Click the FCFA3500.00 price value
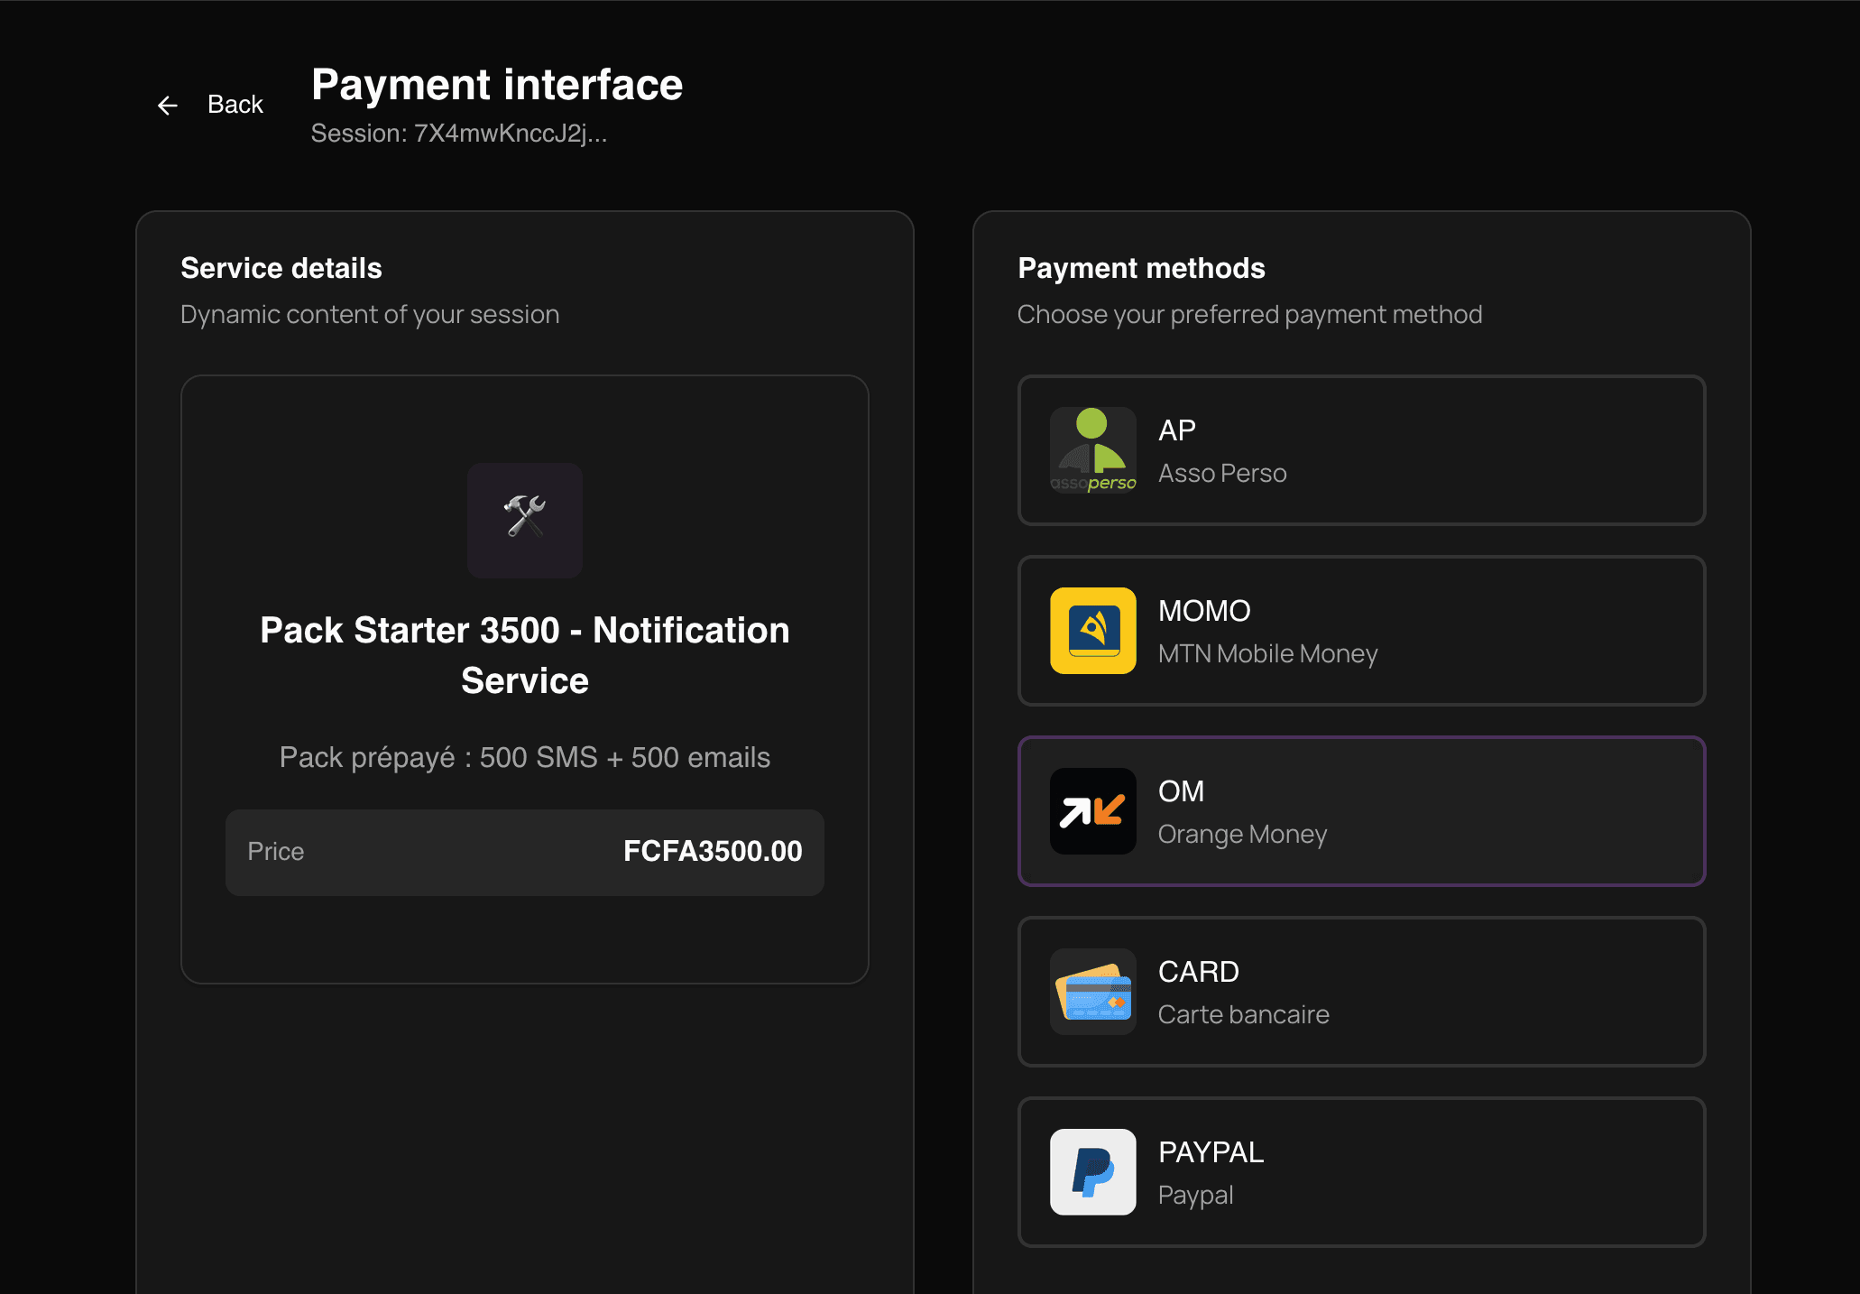1860x1294 pixels. coord(713,851)
